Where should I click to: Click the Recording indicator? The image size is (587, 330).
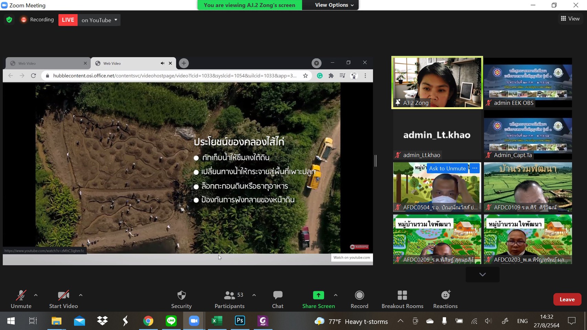(x=37, y=20)
